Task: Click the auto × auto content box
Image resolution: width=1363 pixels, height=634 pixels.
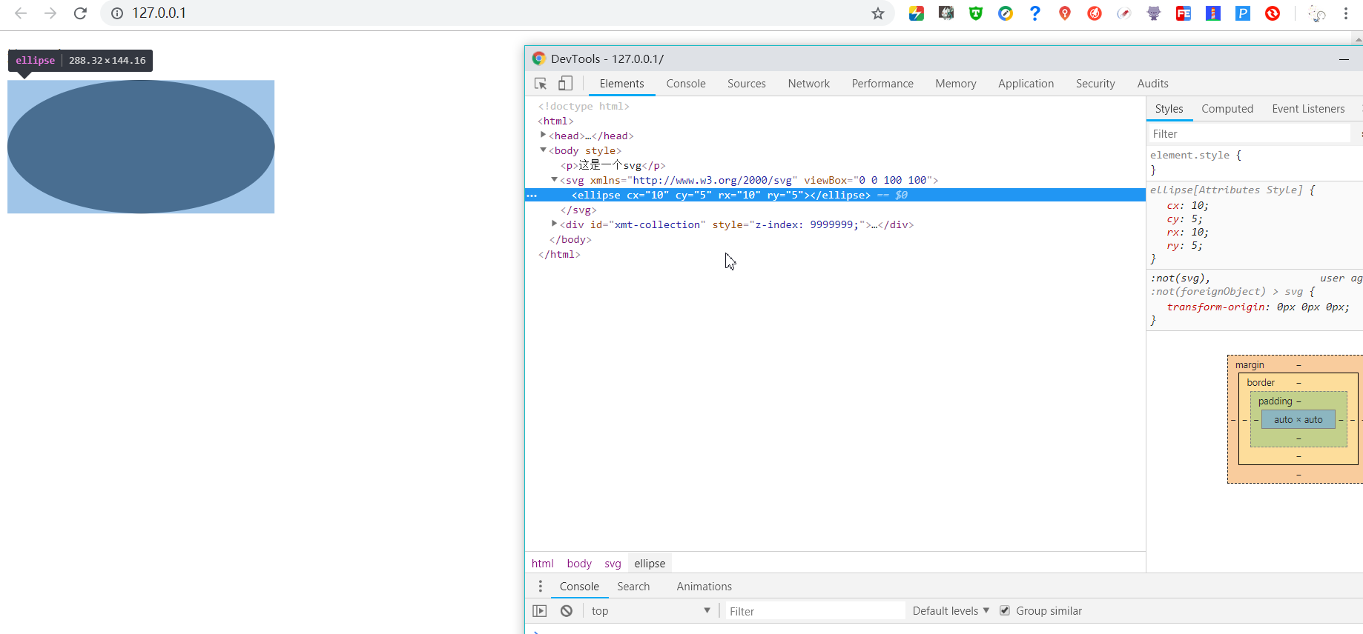Action: (x=1298, y=420)
